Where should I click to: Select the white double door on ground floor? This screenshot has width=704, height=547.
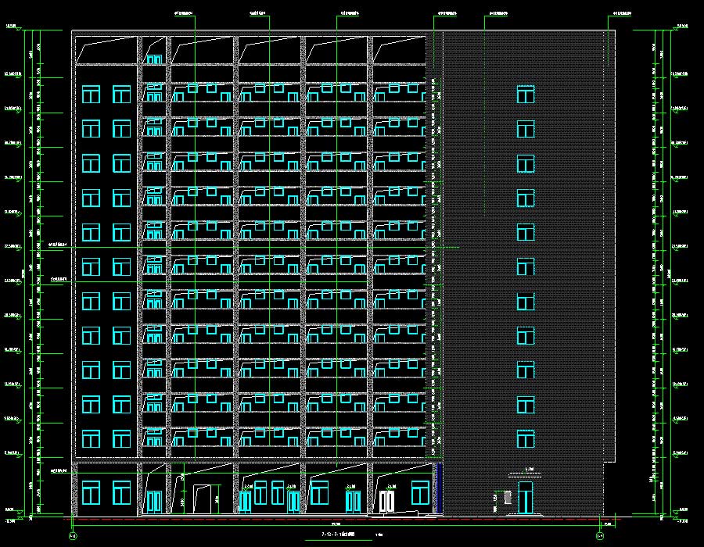[x=387, y=500]
